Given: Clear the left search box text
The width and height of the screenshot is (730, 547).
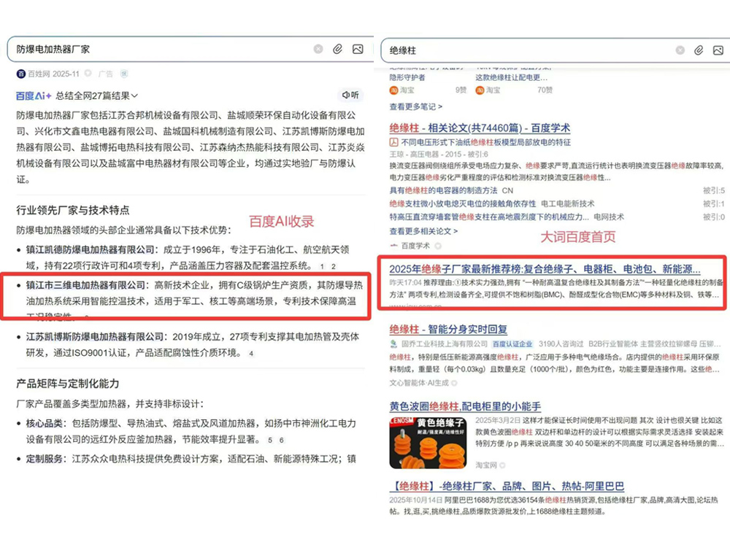Looking at the screenshot, I should 318,49.
